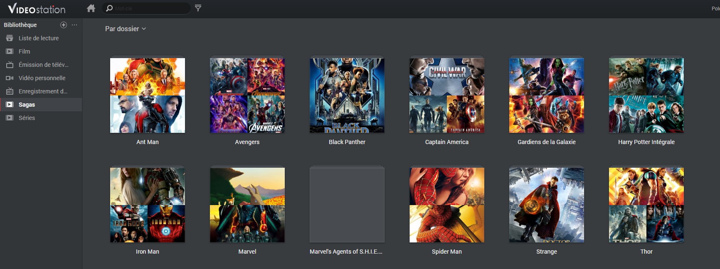Add a library with the plus icon
The image size is (720, 269).
[64, 25]
